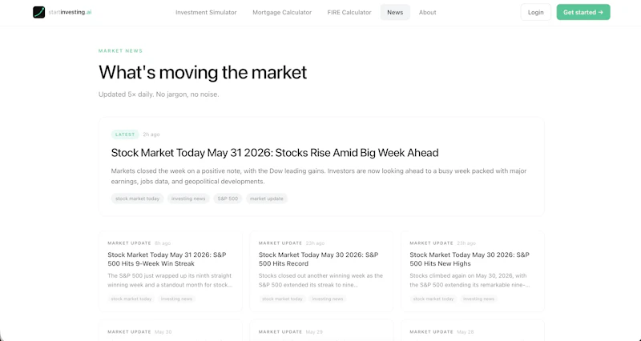This screenshot has height=341, width=641.
Task: Open 'S&P 500 Hits 9-Week Win Streak' article
Action: point(167,259)
